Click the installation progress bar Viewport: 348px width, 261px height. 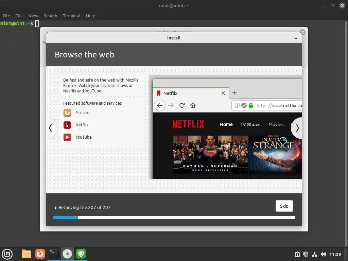(174, 217)
